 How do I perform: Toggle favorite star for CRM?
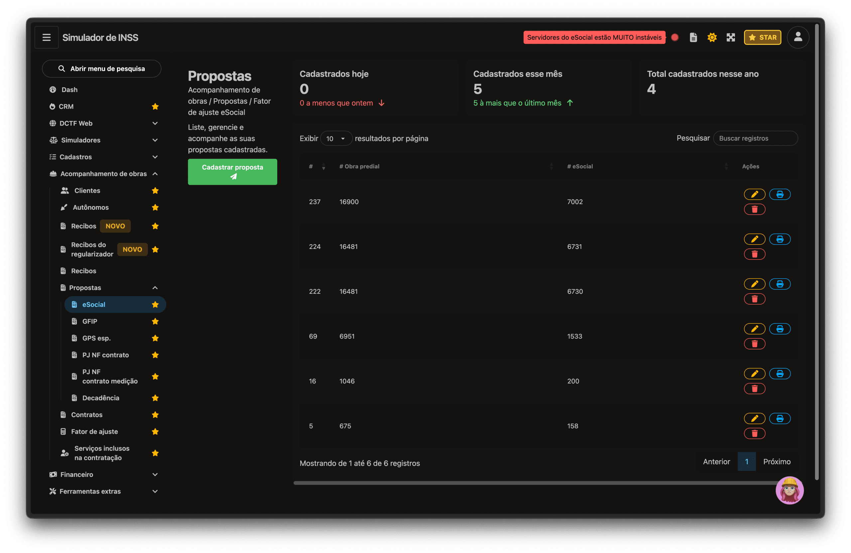[x=155, y=107]
